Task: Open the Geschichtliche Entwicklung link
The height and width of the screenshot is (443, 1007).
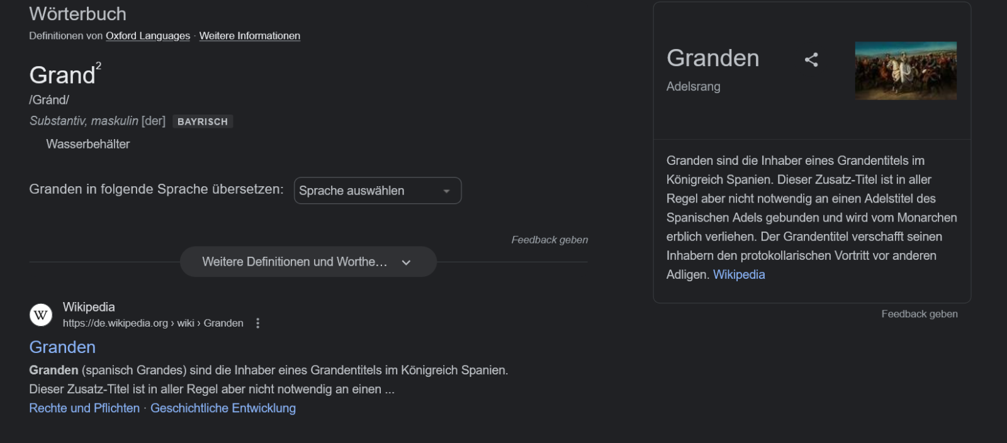Action: pos(223,408)
